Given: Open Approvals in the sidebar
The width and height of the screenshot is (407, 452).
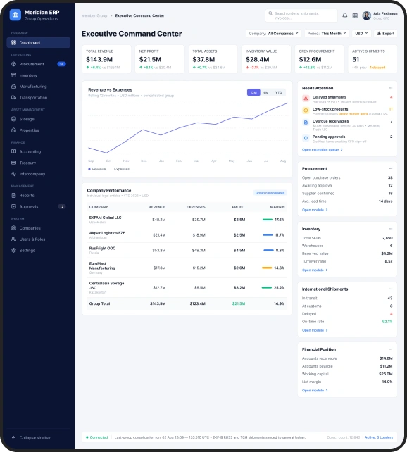Looking at the screenshot, I should 38,206.
